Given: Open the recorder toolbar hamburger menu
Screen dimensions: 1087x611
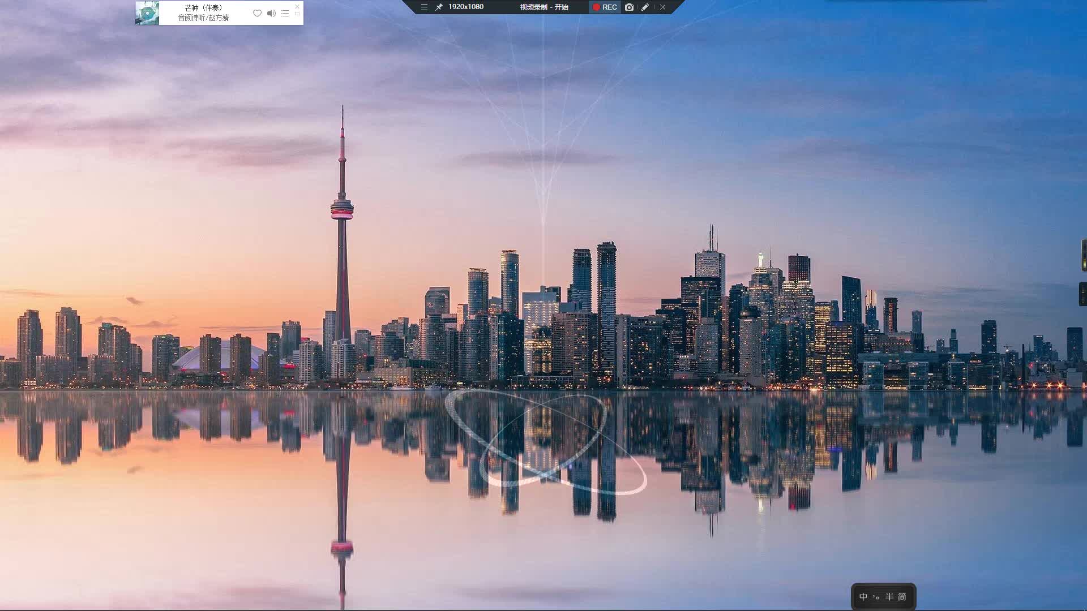Looking at the screenshot, I should pyautogui.click(x=424, y=7).
